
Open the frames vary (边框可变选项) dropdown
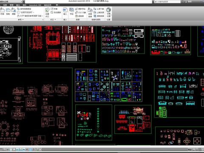coord(25,12)
